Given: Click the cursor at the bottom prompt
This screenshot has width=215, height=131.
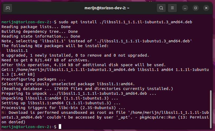Looking at the screenshot, I should point(60,127).
